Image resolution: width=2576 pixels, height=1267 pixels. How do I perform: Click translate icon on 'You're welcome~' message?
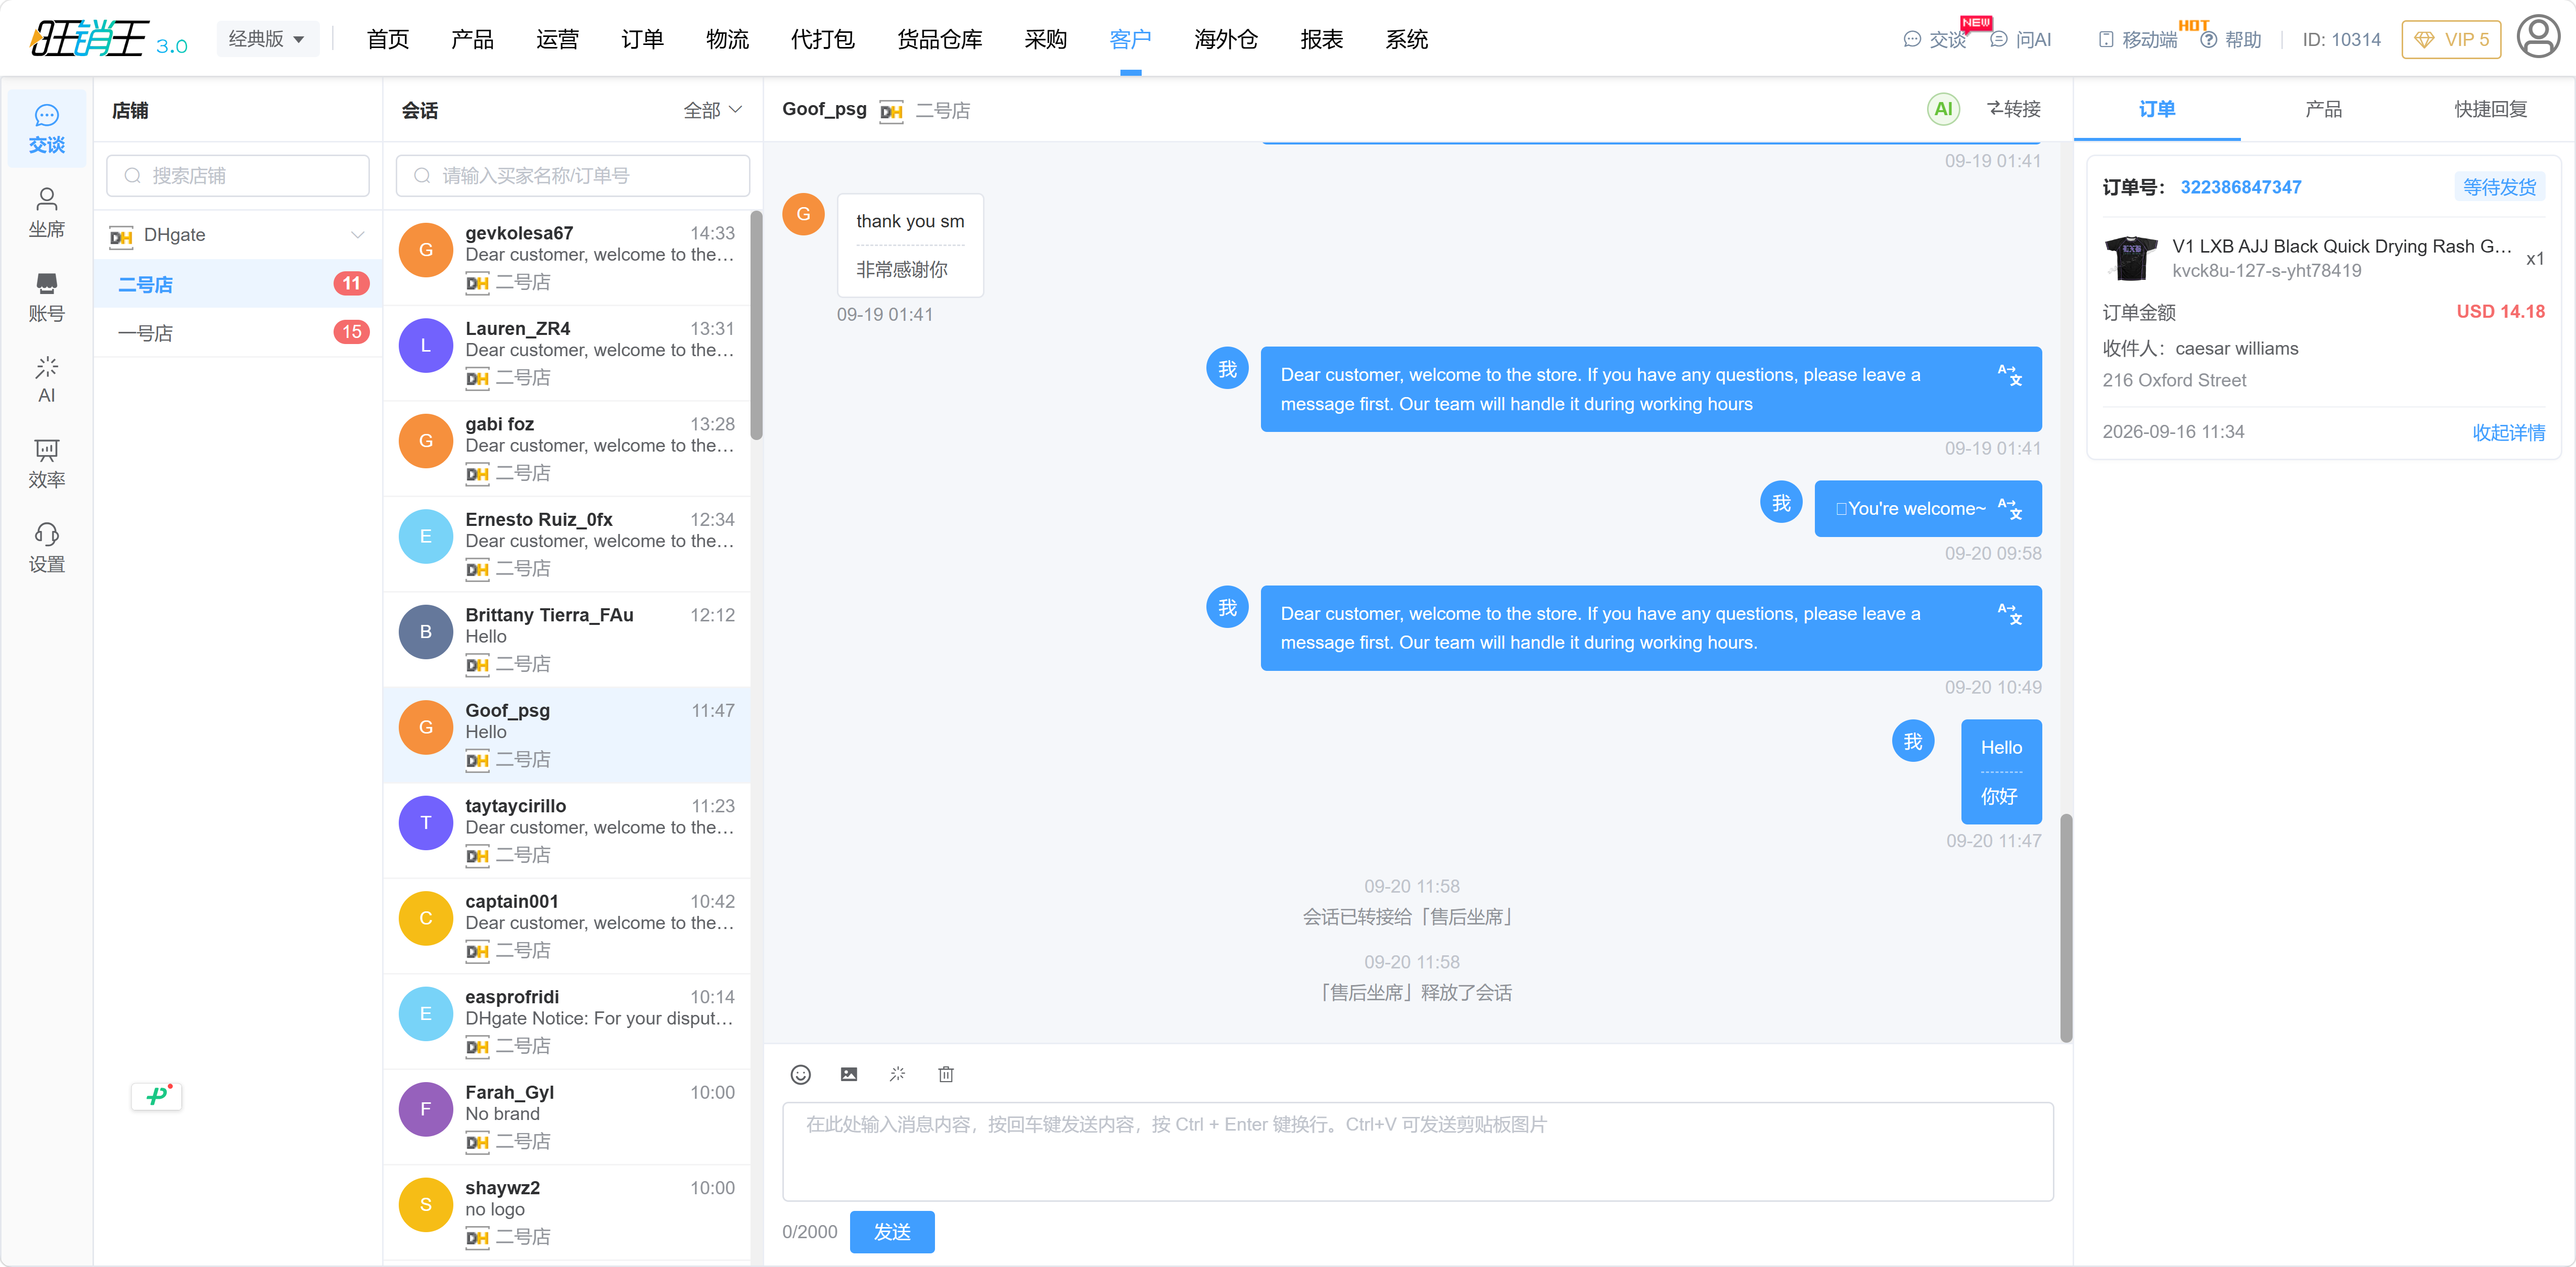tap(2010, 509)
